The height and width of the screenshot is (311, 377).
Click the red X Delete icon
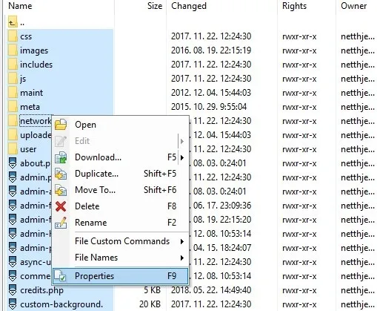(x=61, y=206)
